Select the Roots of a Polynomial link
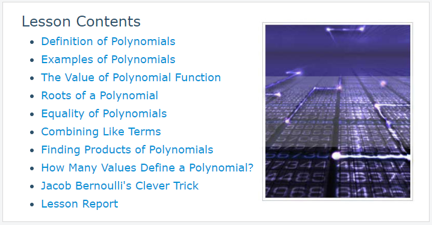 pos(99,96)
